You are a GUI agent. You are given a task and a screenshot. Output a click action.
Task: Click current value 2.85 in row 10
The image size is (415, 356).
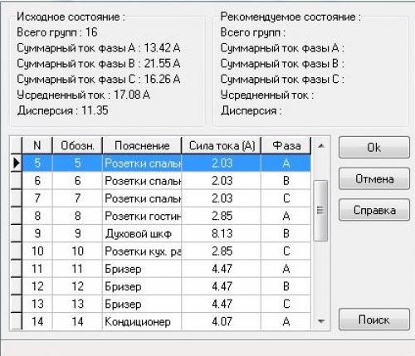pos(222,251)
